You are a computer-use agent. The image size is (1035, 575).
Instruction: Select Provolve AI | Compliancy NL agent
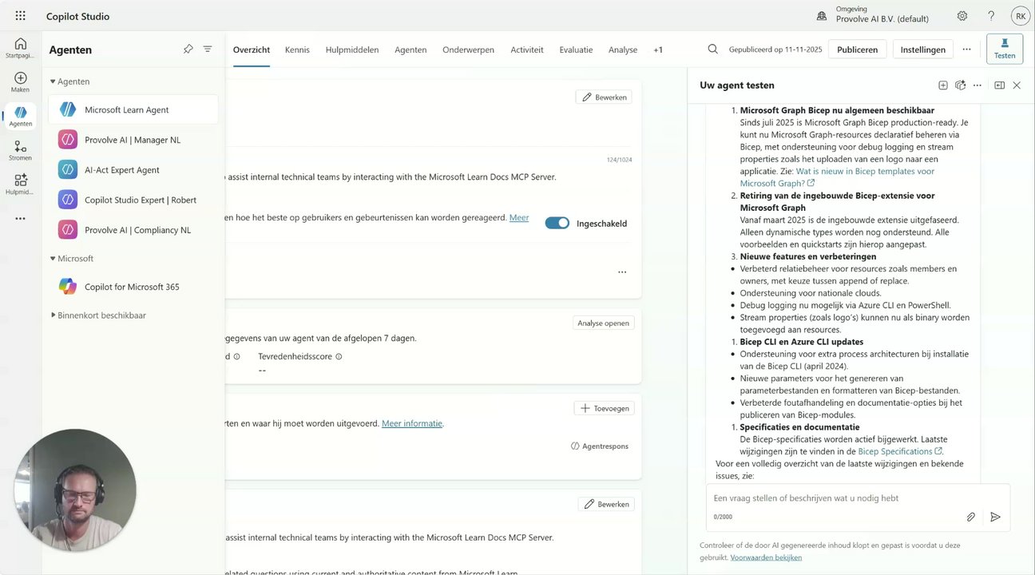tap(133, 230)
